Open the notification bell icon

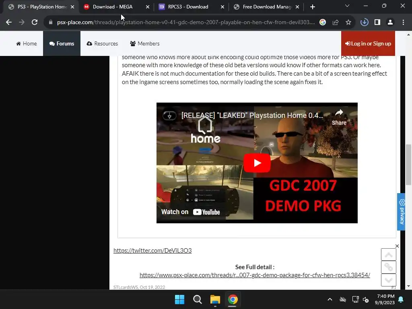401,299
